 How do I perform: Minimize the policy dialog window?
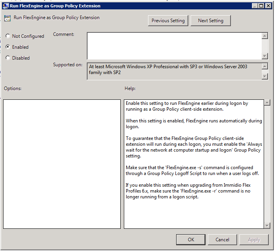click(x=255, y=6)
